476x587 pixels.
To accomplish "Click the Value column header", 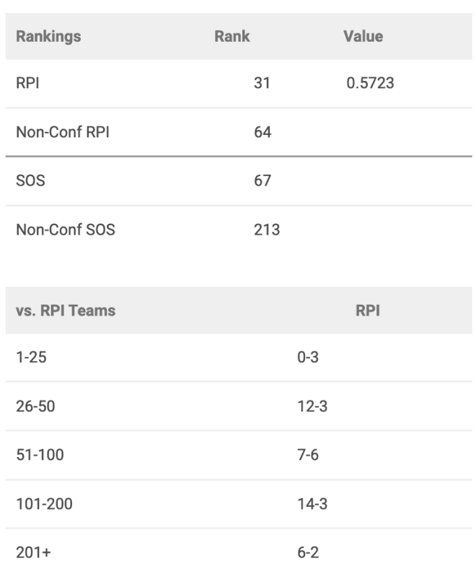I will click(363, 36).
